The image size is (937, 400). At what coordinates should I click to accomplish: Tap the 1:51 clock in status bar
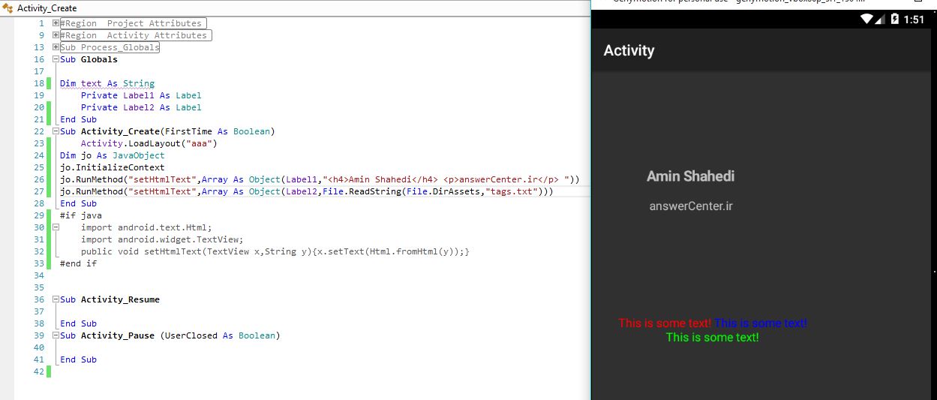pos(914,20)
